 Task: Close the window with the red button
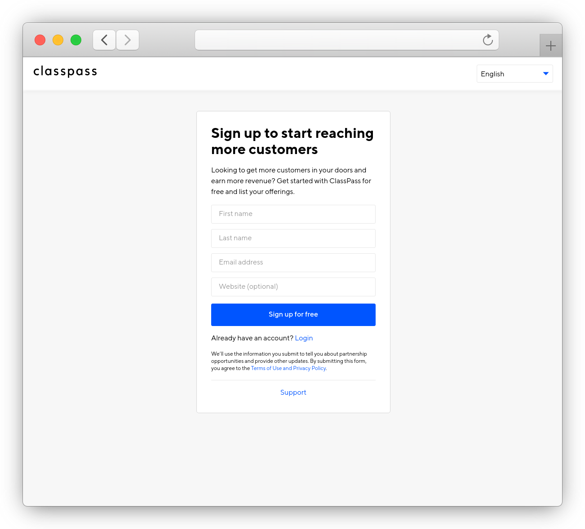(x=40, y=40)
